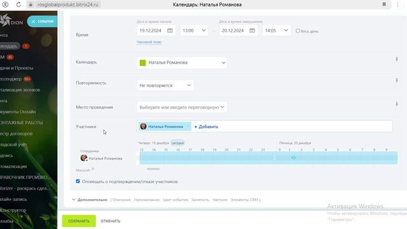Close the event panel with the Событие button
This screenshot has height=229, width=407.
pyautogui.click(x=42, y=22)
